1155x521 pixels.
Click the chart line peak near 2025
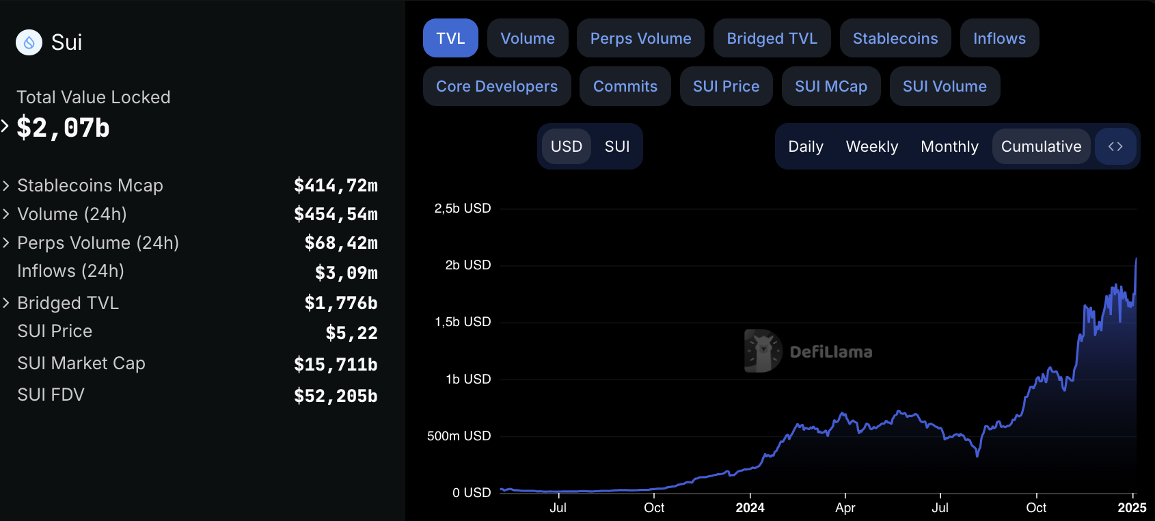point(1136,259)
